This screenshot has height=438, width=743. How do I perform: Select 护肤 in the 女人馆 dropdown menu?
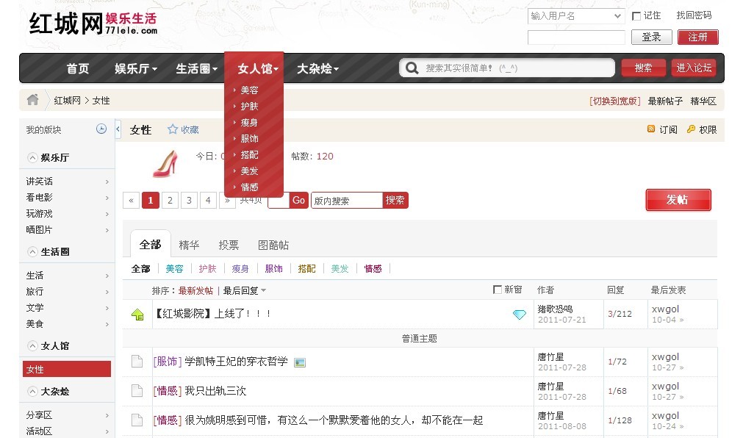(x=249, y=106)
